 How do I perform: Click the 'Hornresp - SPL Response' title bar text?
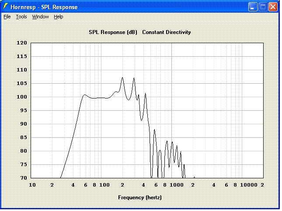[44, 7]
